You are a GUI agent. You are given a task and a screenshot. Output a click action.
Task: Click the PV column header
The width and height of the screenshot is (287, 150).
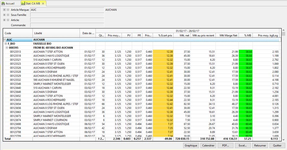point(127,35)
